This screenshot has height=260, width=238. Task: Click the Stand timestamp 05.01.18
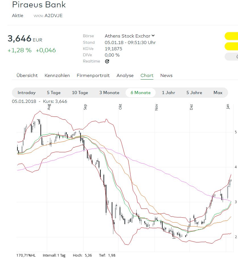click(130, 42)
